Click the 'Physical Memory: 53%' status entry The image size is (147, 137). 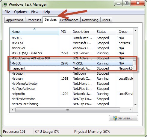[x=92, y=132]
